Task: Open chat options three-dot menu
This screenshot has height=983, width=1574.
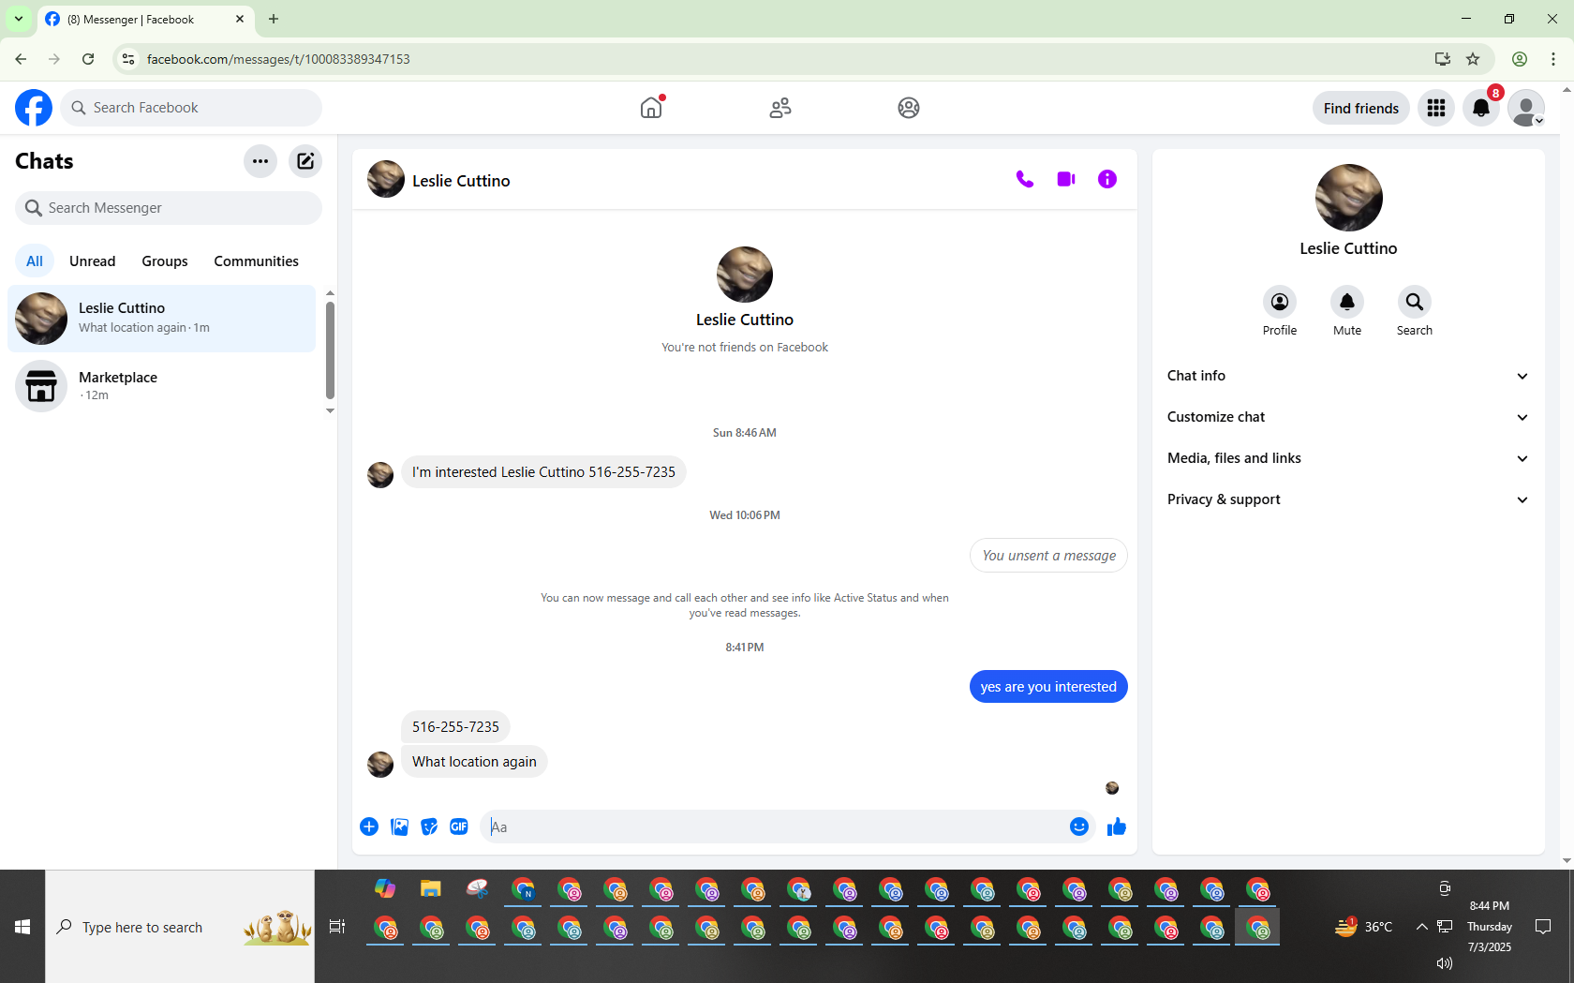Action: pos(260,161)
